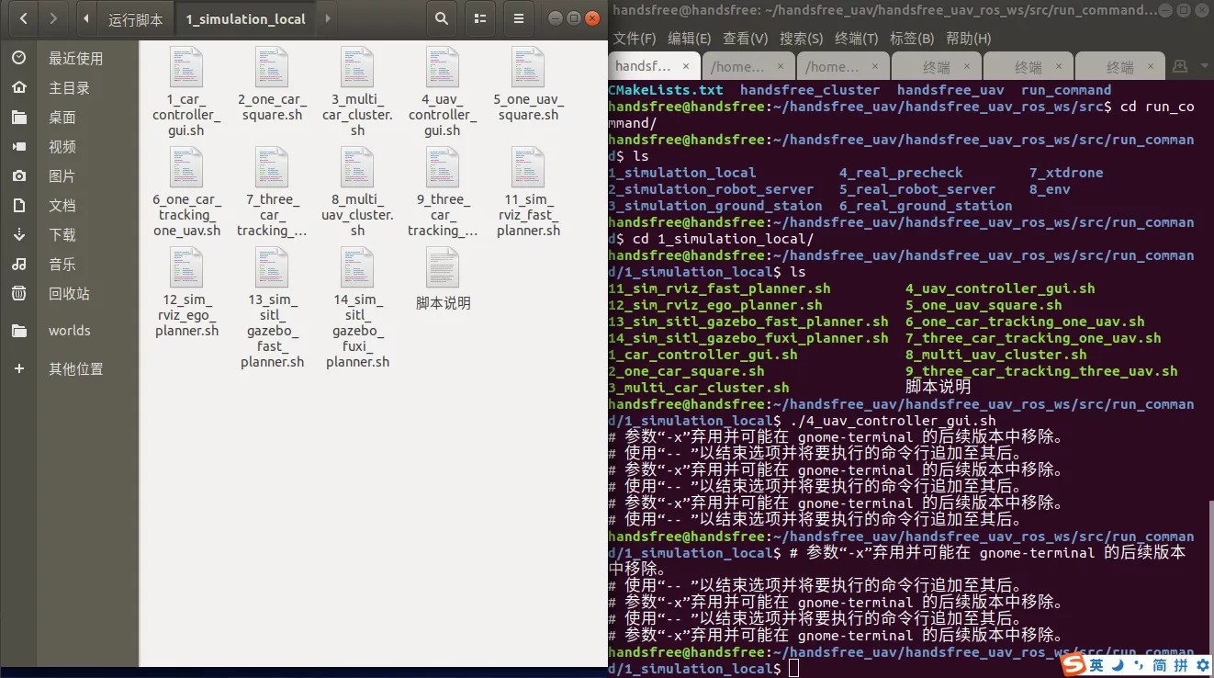Click the right path-bar scroll arrow
The image size is (1214, 678).
pyautogui.click(x=328, y=17)
